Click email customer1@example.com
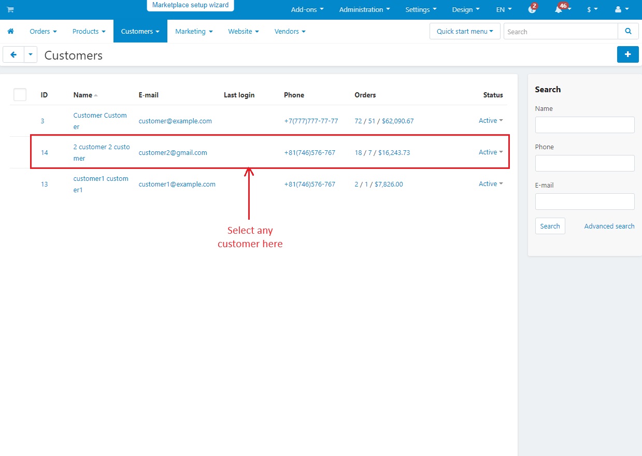642x456 pixels. pyautogui.click(x=177, y=184)
